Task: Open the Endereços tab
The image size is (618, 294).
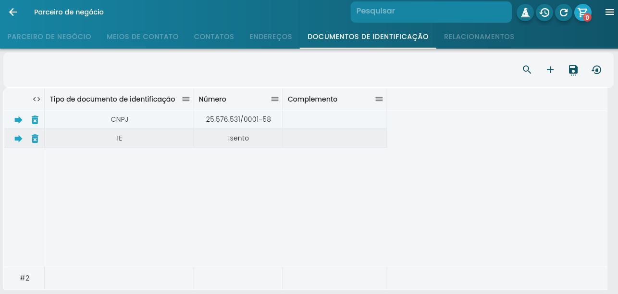Action: (x=271, y=37)
